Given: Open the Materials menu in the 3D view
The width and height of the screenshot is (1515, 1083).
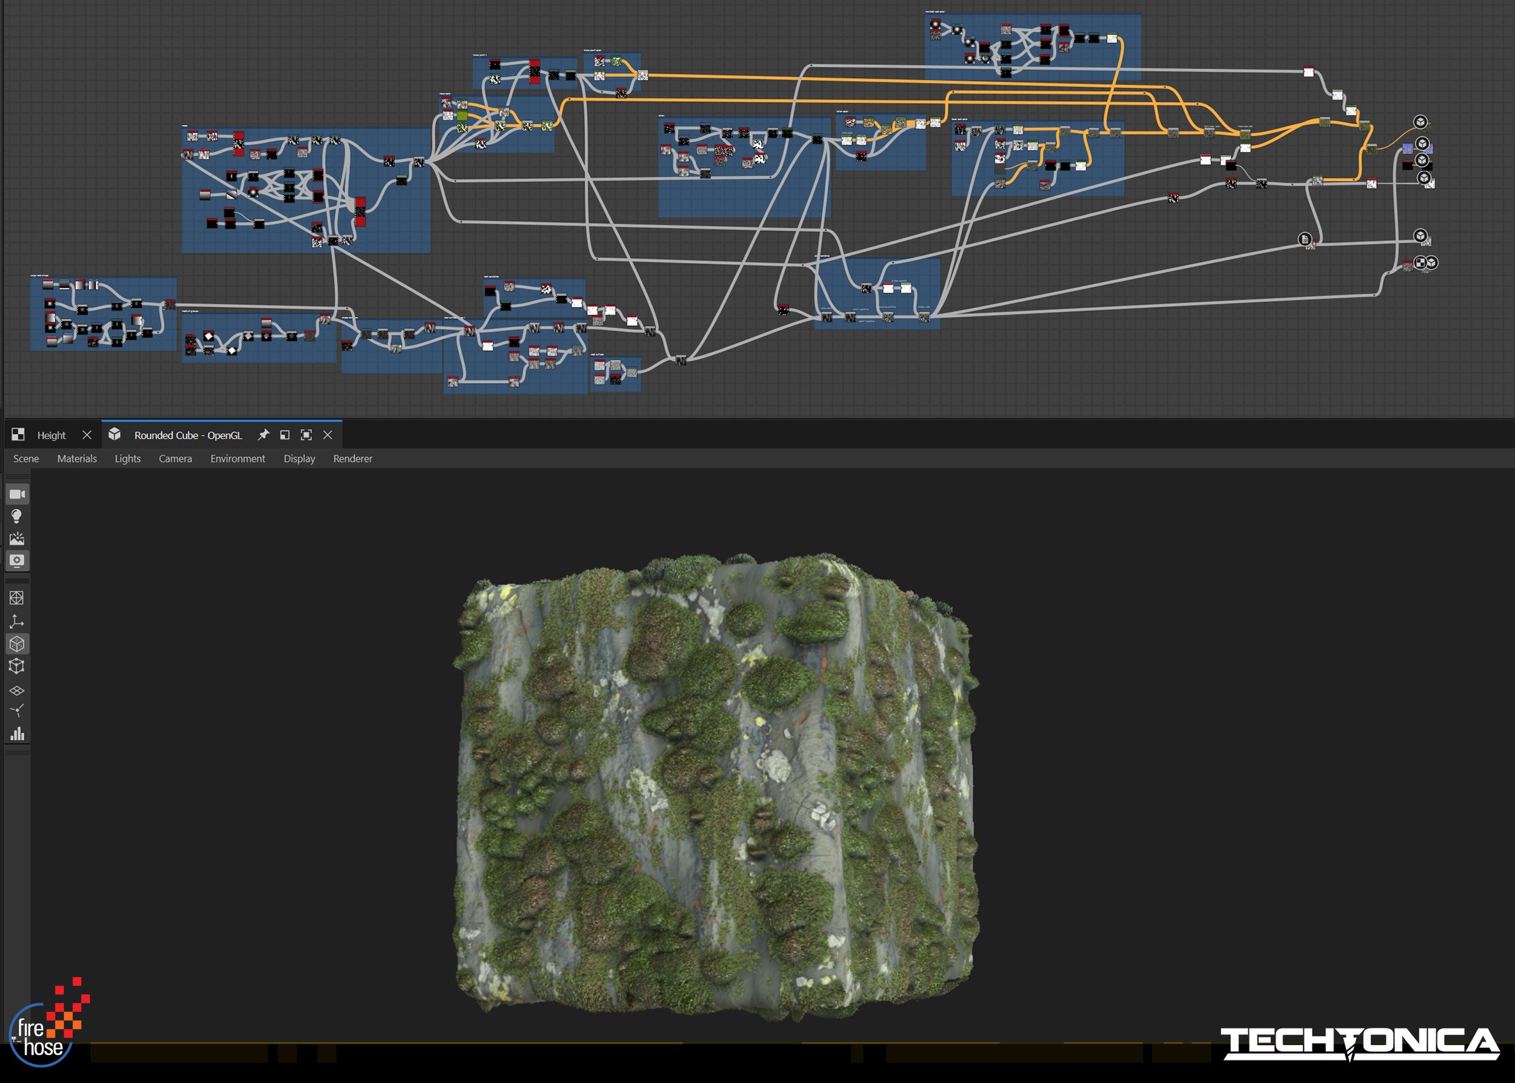Looking at the screenshot, I should click(x=78, y=459).
